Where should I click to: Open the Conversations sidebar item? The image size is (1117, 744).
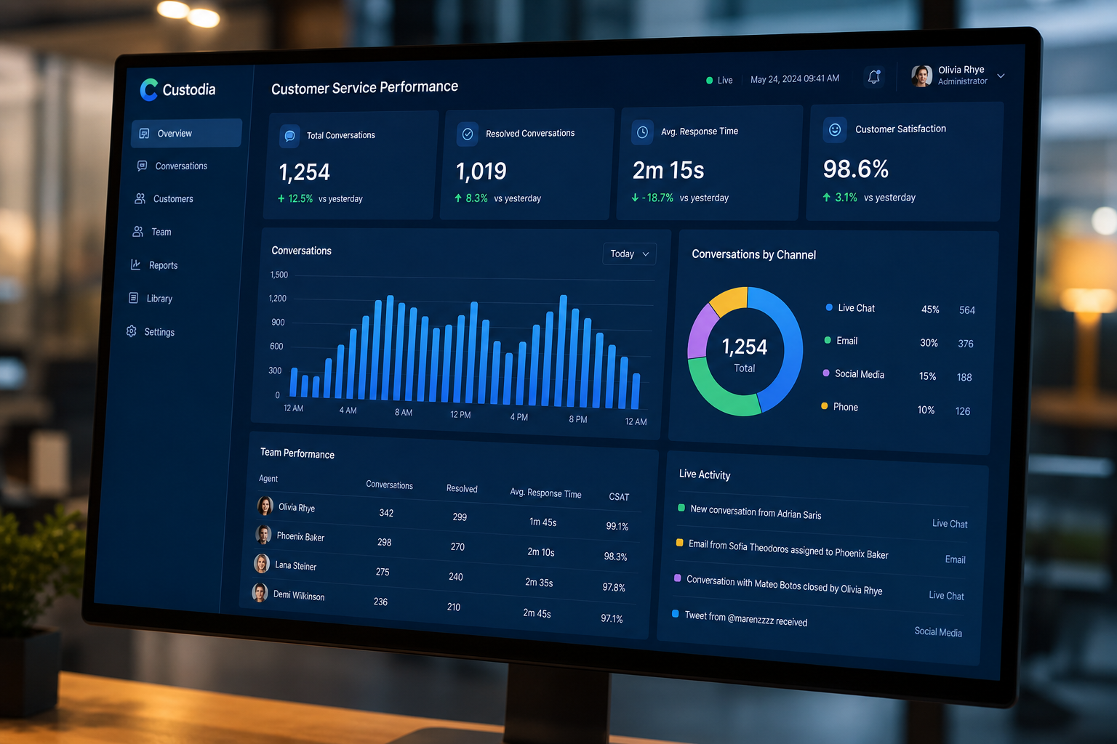tap(181, 166)
